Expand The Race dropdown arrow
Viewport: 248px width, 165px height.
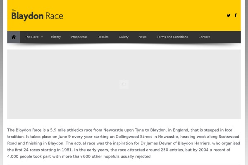(42, 37)
